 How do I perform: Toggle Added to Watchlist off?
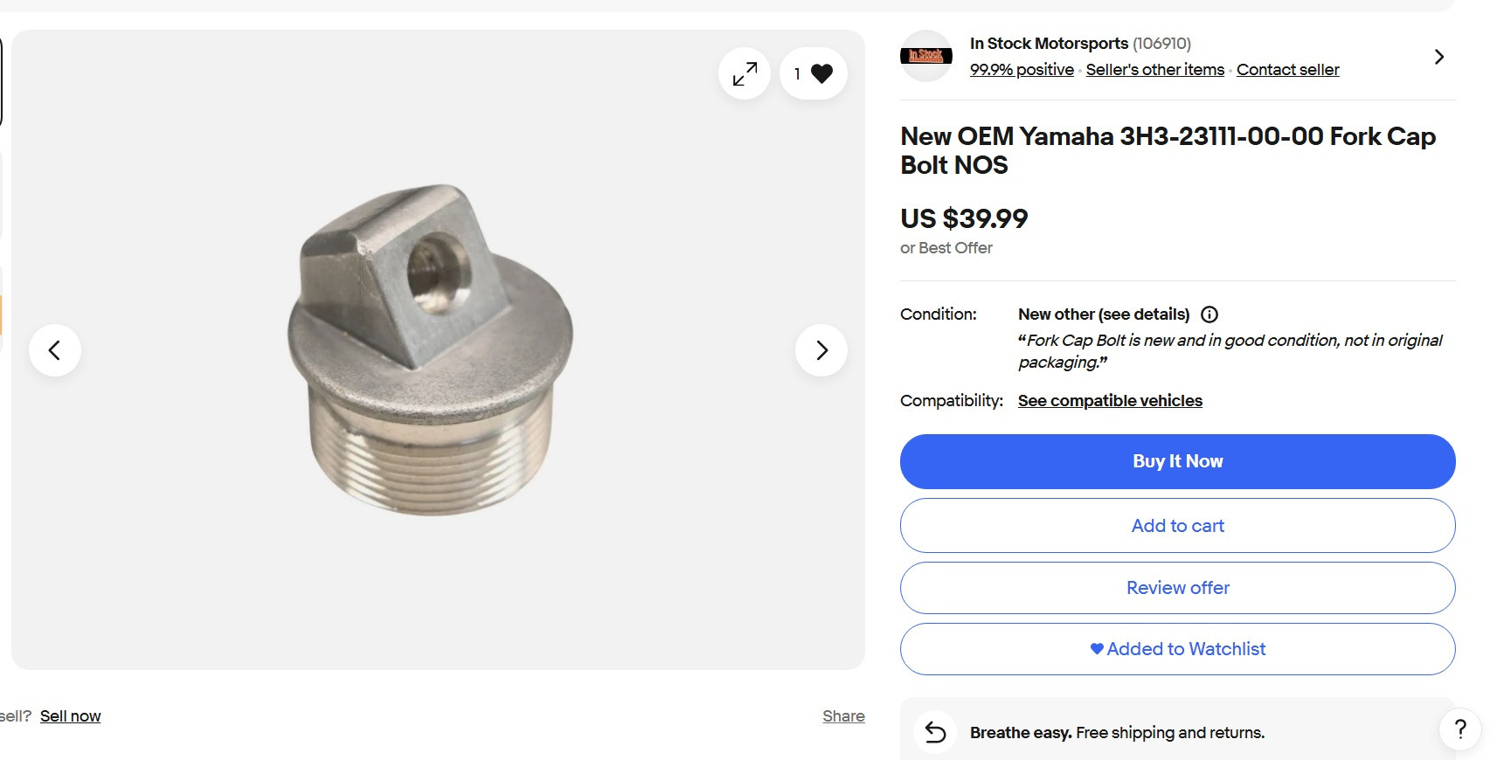[1177, 649]
